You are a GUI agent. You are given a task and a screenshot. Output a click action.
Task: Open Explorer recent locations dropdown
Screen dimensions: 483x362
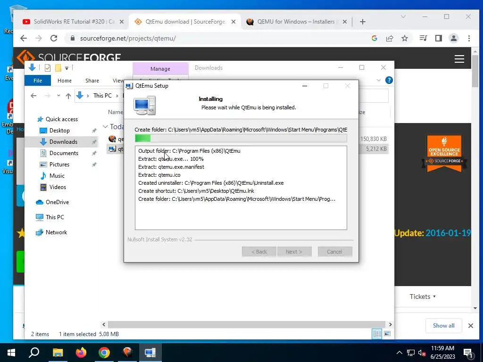pos(58,96)
